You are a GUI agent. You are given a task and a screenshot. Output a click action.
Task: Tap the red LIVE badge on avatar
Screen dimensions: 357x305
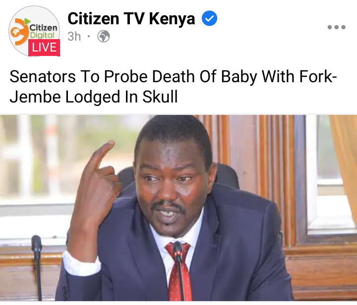(x=44, y=48)
